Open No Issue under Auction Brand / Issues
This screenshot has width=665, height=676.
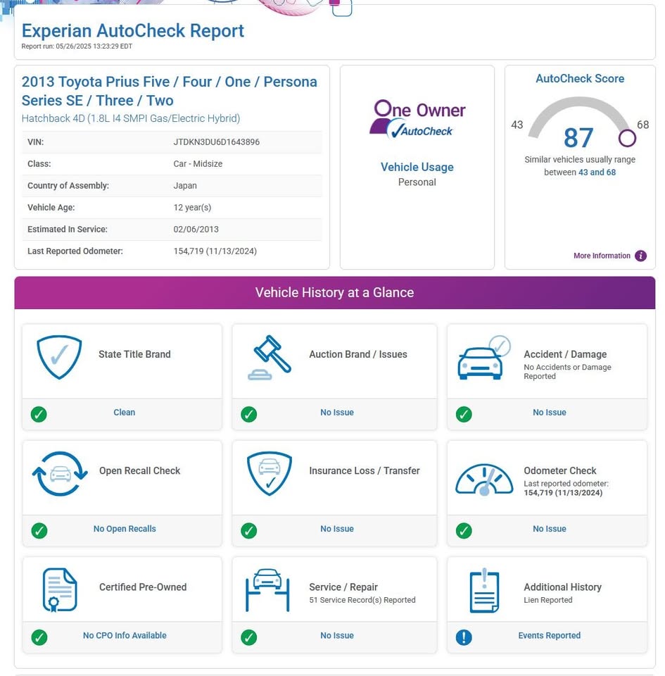coord(337,412)
